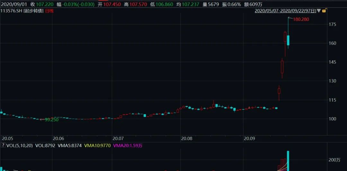Image resolution: width=347 pixels, height=171 pixels.
Task: Select high price 高 107.570
Action: pyautogui.click(x=135, y=4)
